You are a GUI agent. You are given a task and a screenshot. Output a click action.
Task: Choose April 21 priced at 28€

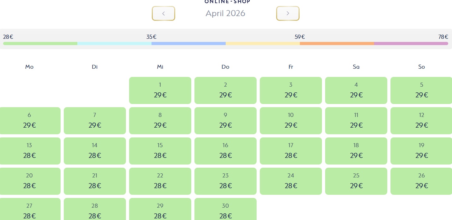(x=95, y=181)
